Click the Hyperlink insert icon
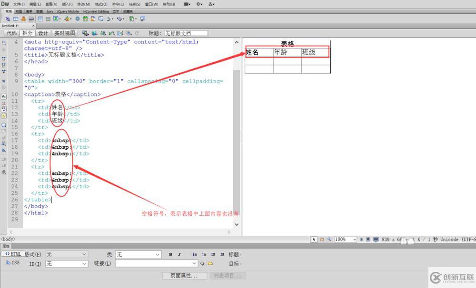The width and height of the screenshot is (476, 288). (x=8, y=19)
